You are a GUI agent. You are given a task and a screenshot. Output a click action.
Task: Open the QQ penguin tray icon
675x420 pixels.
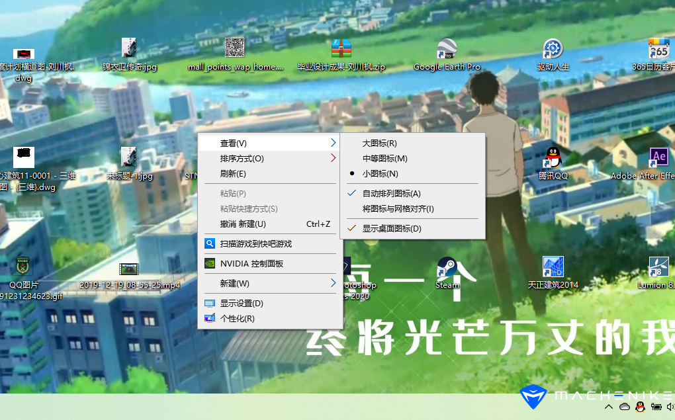click(640, 407)
